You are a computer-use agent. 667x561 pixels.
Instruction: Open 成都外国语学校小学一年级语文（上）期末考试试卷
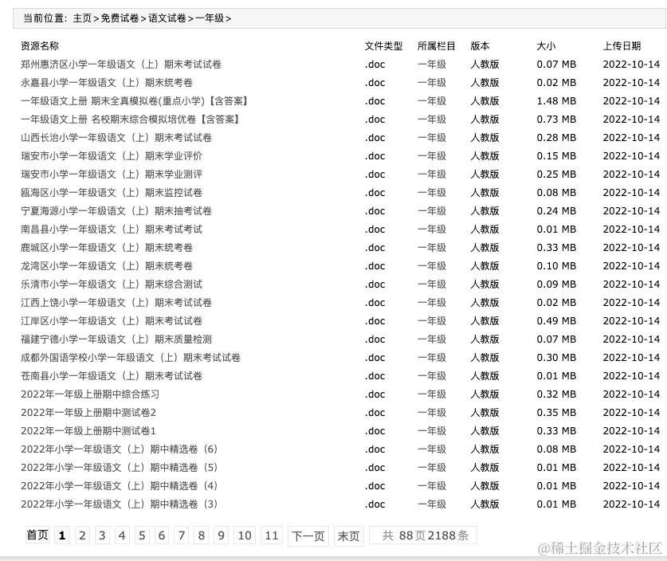[x=131, y=357]
